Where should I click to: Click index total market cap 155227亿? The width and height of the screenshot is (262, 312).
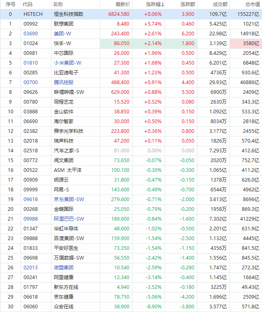click(x=248, y=14)
